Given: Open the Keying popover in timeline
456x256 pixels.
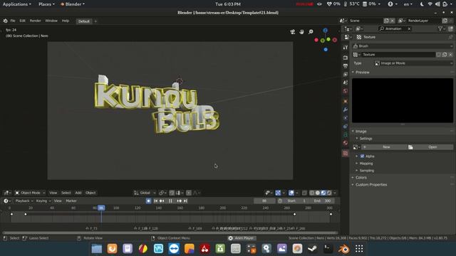Looking at the screenshot, I should 43,201.
